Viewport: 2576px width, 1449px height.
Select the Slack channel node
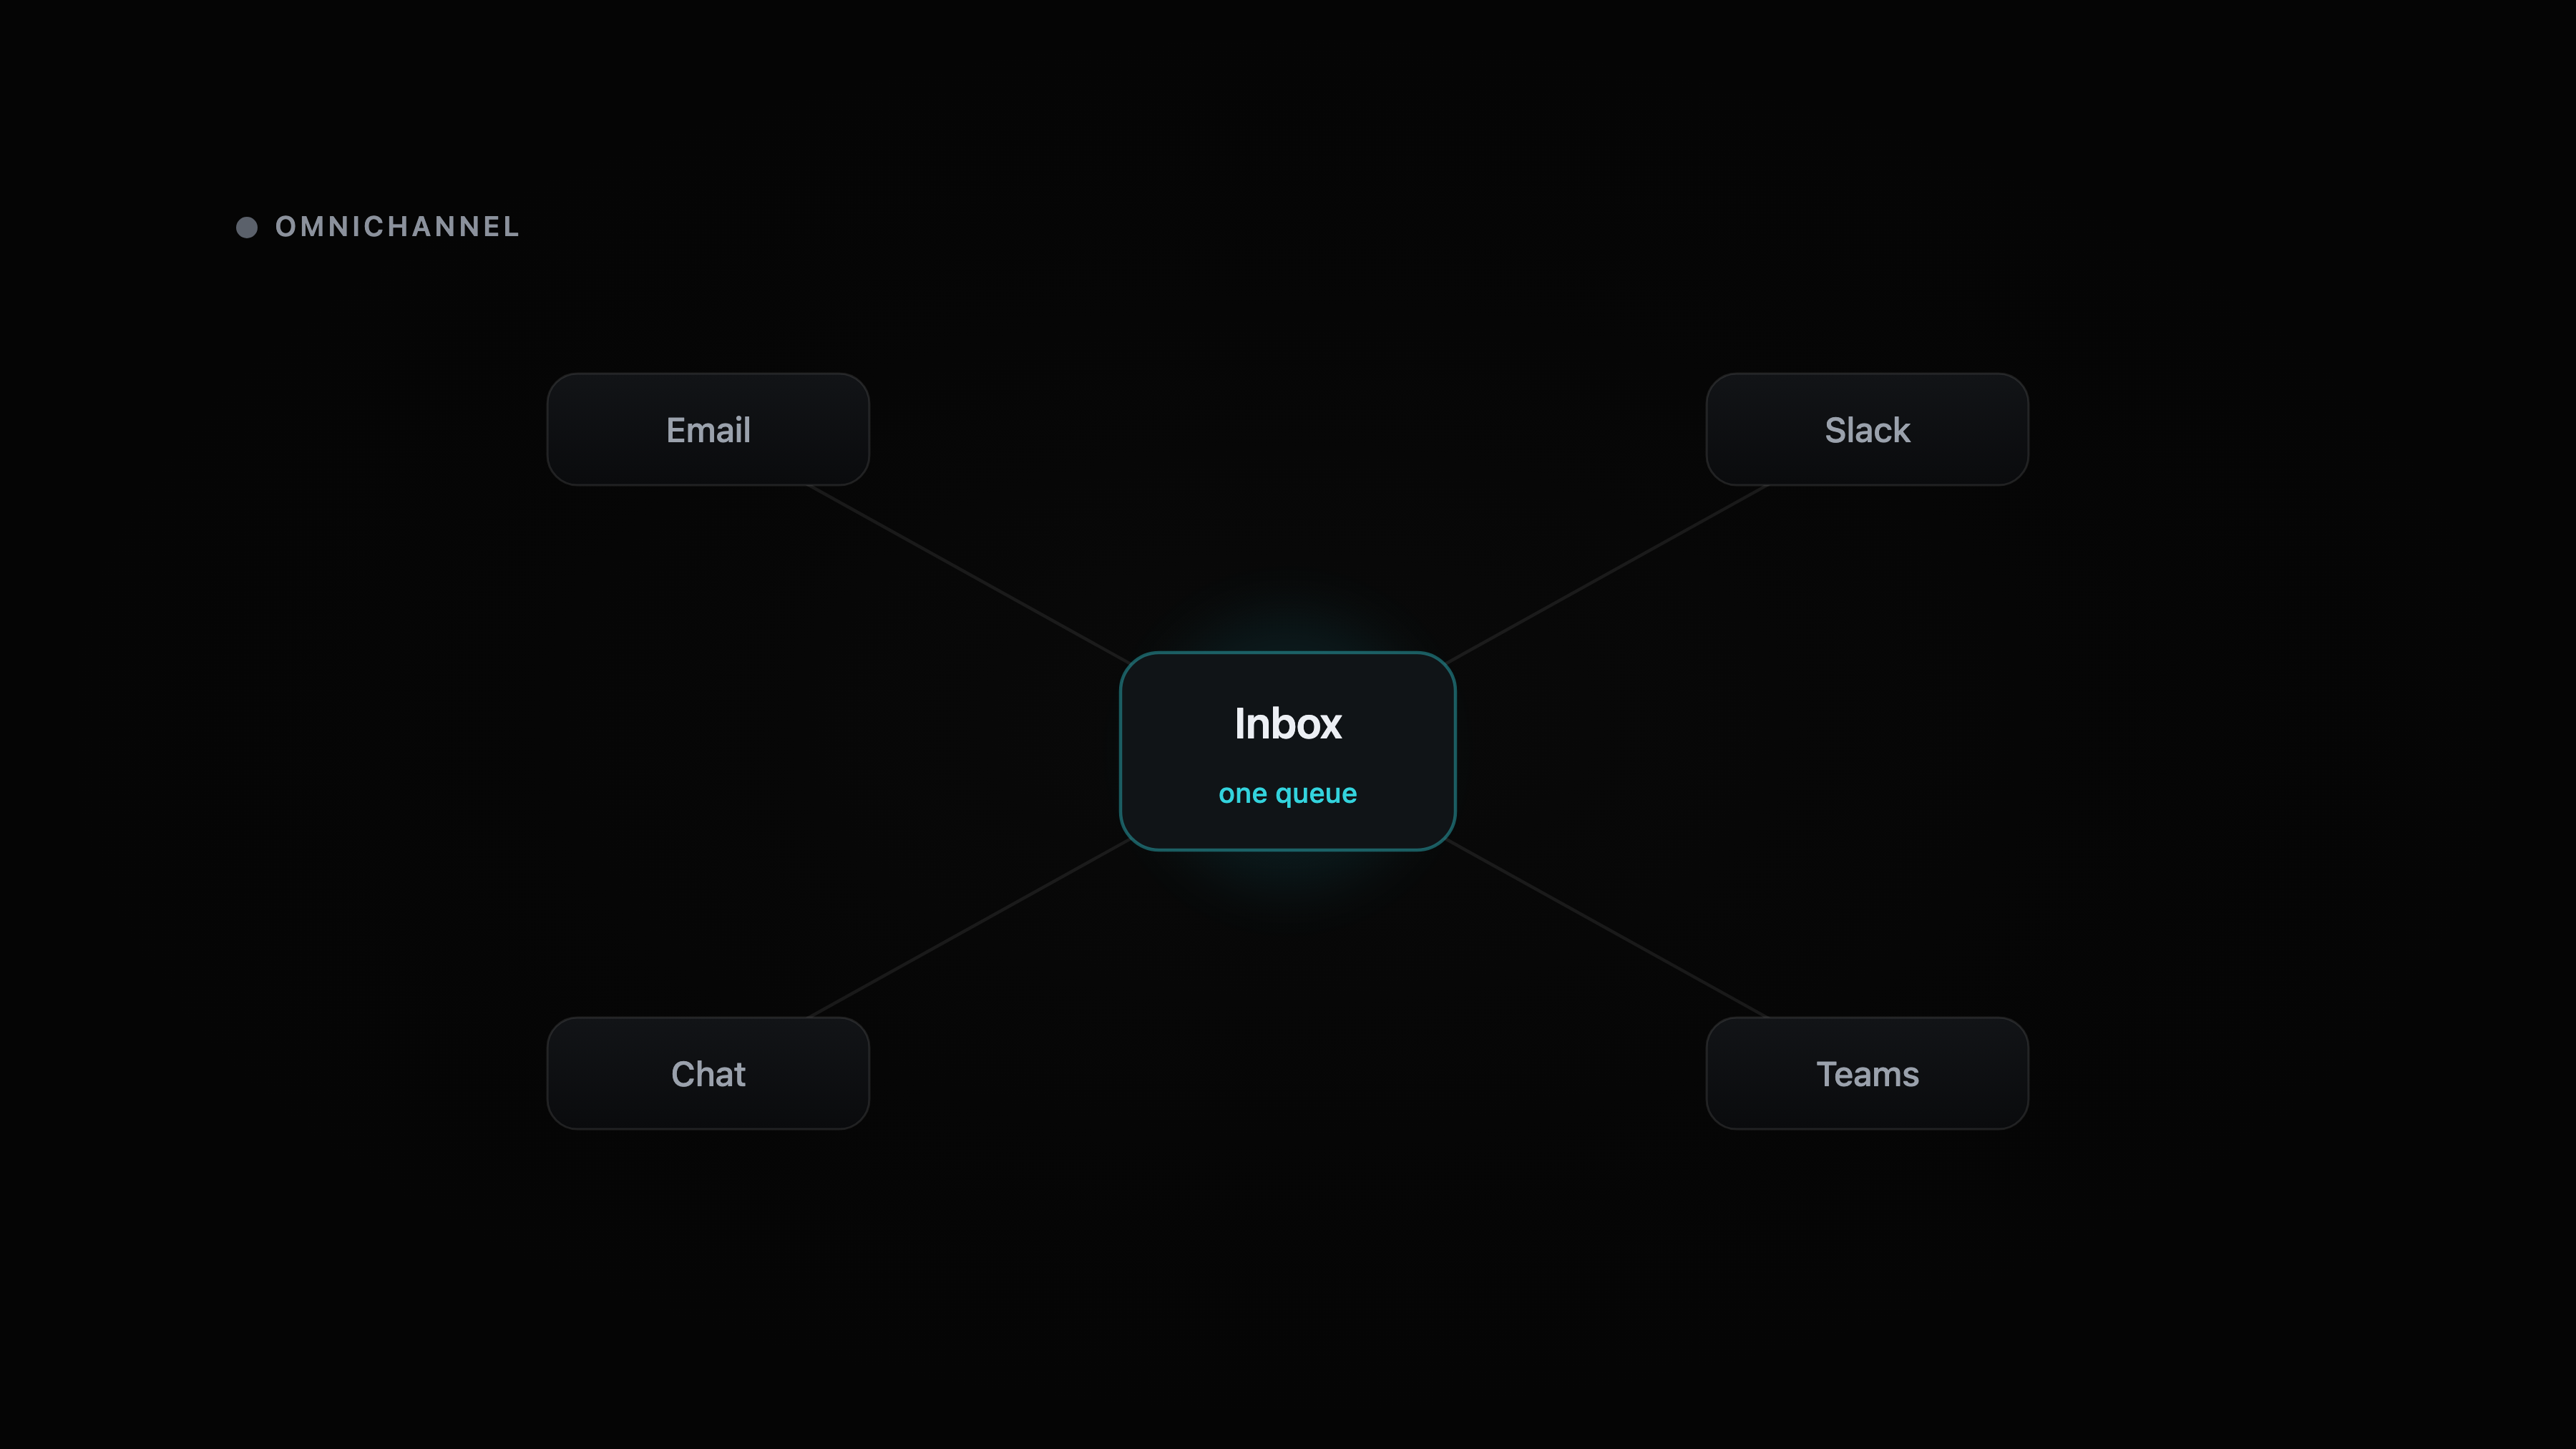coord(1867,430)
